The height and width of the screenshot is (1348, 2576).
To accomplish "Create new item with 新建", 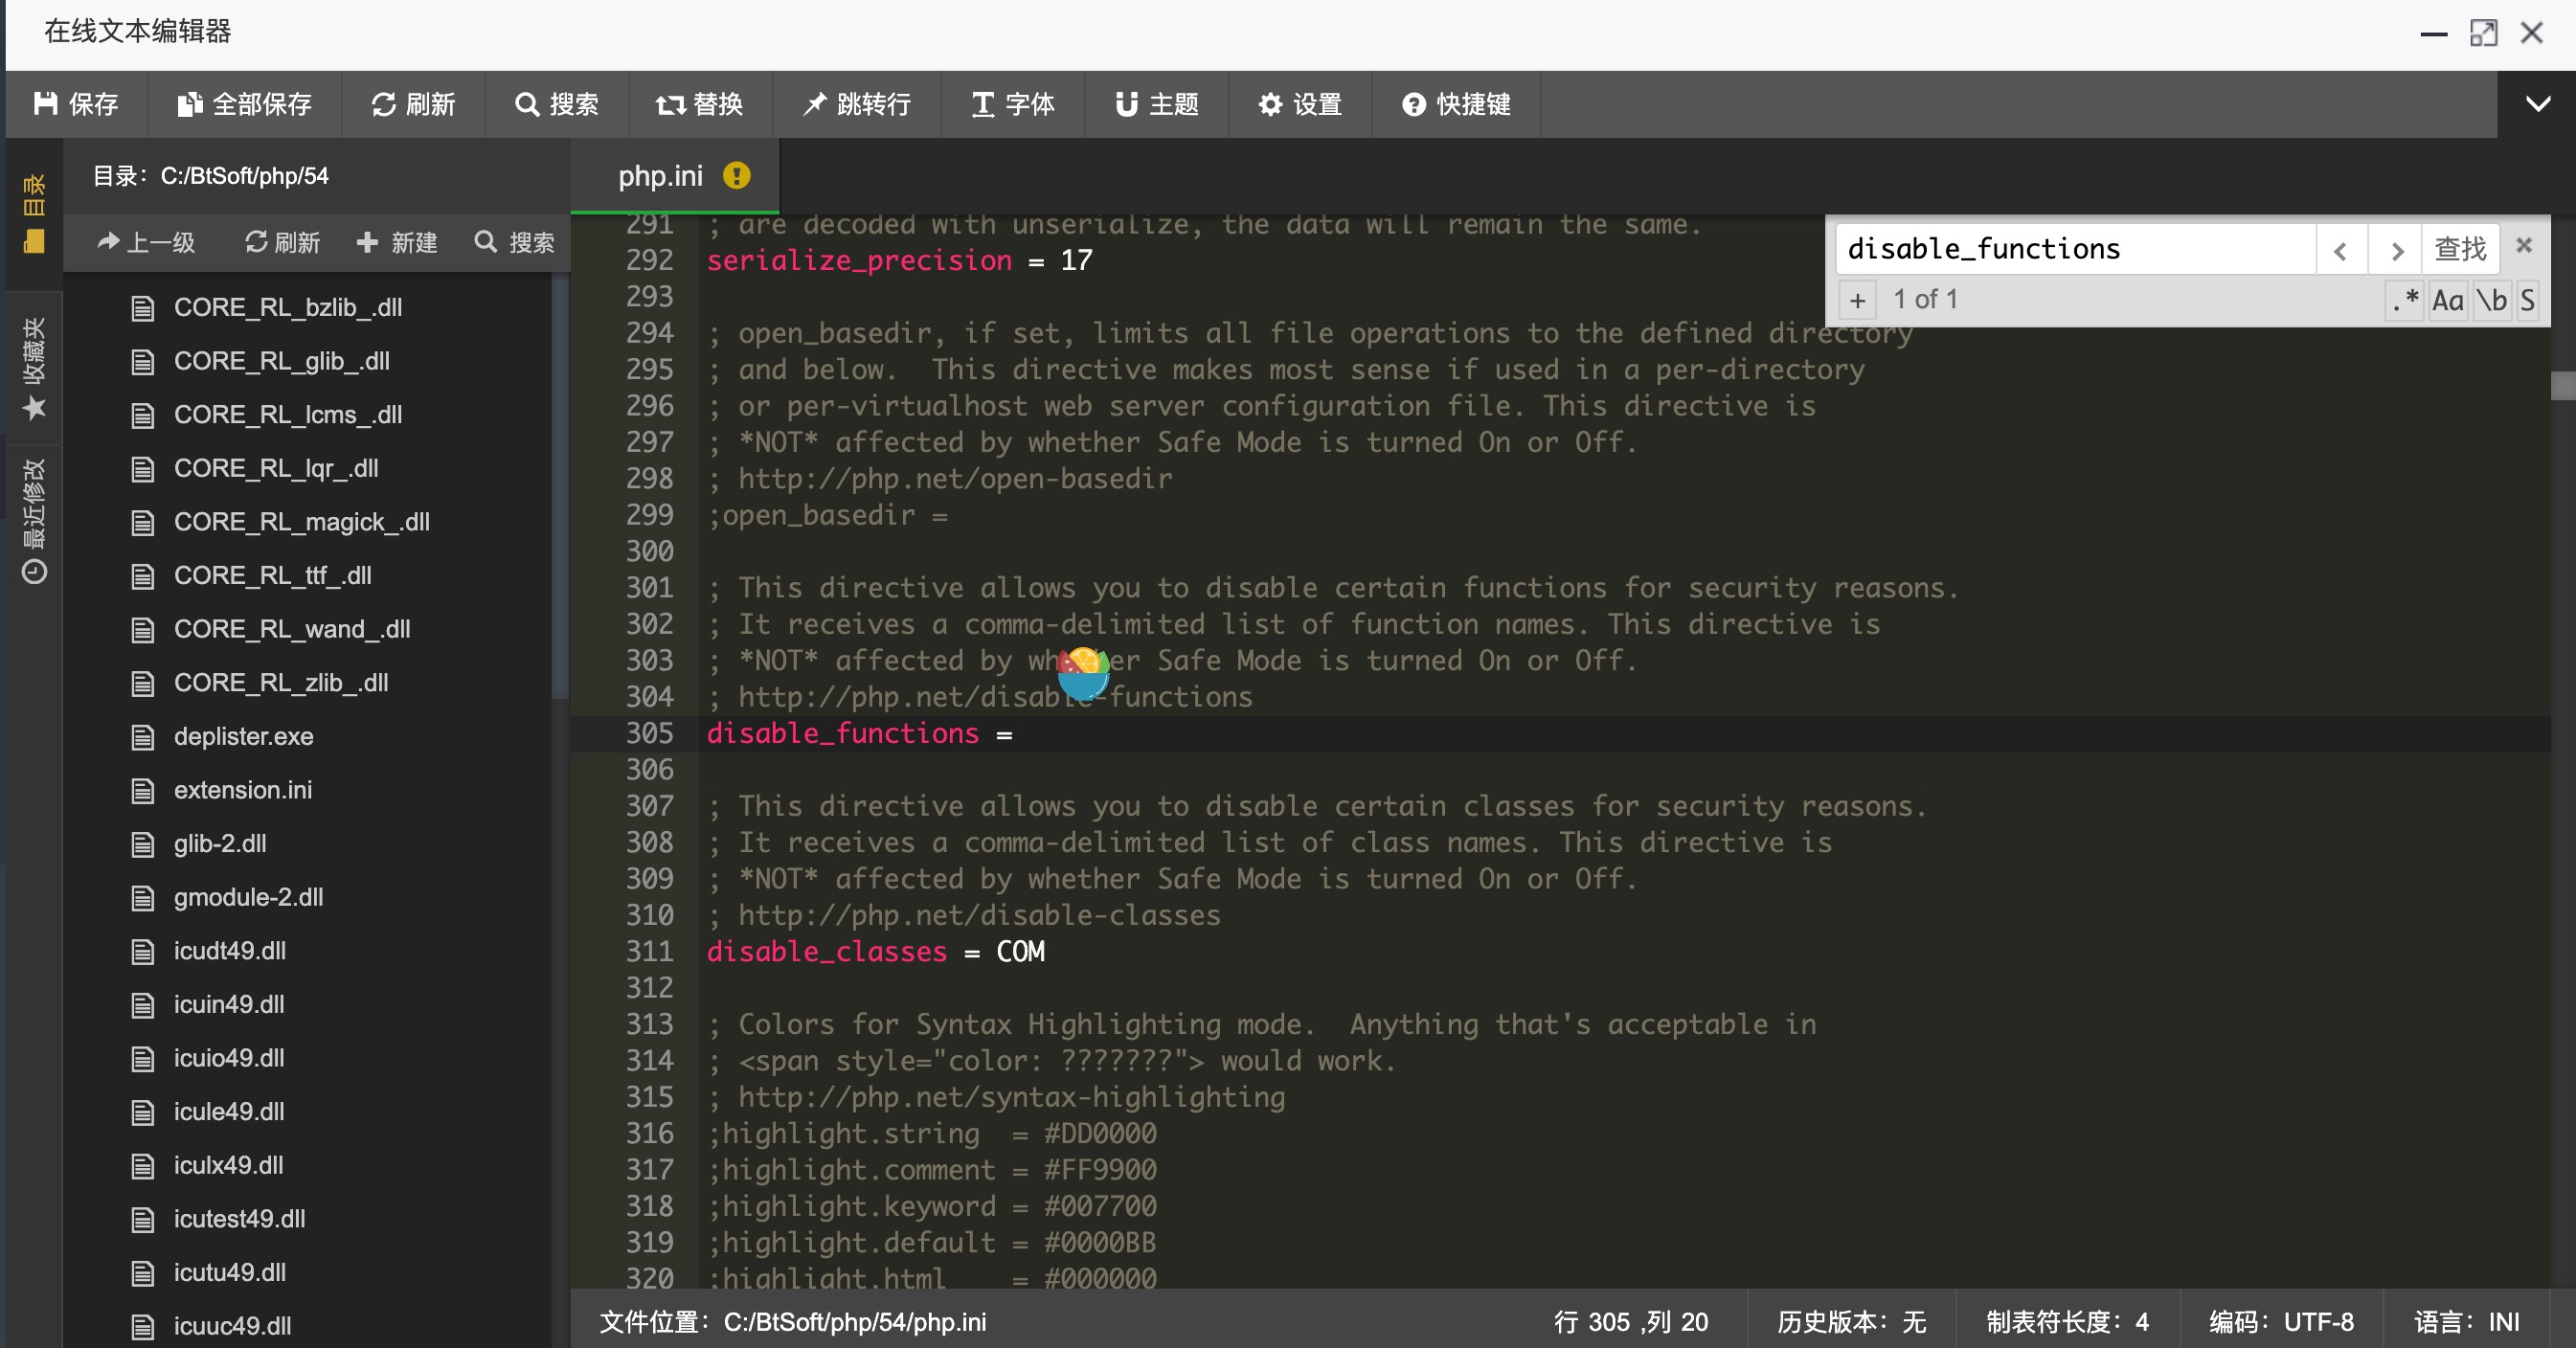I will (x=397, y=242).
